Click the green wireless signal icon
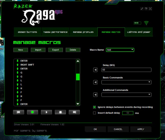This screenshot has height=140, width=165. (146, 23)
